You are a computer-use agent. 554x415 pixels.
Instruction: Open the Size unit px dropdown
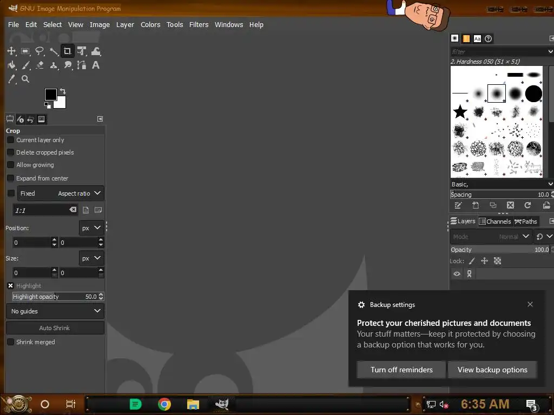coord(91,258)
